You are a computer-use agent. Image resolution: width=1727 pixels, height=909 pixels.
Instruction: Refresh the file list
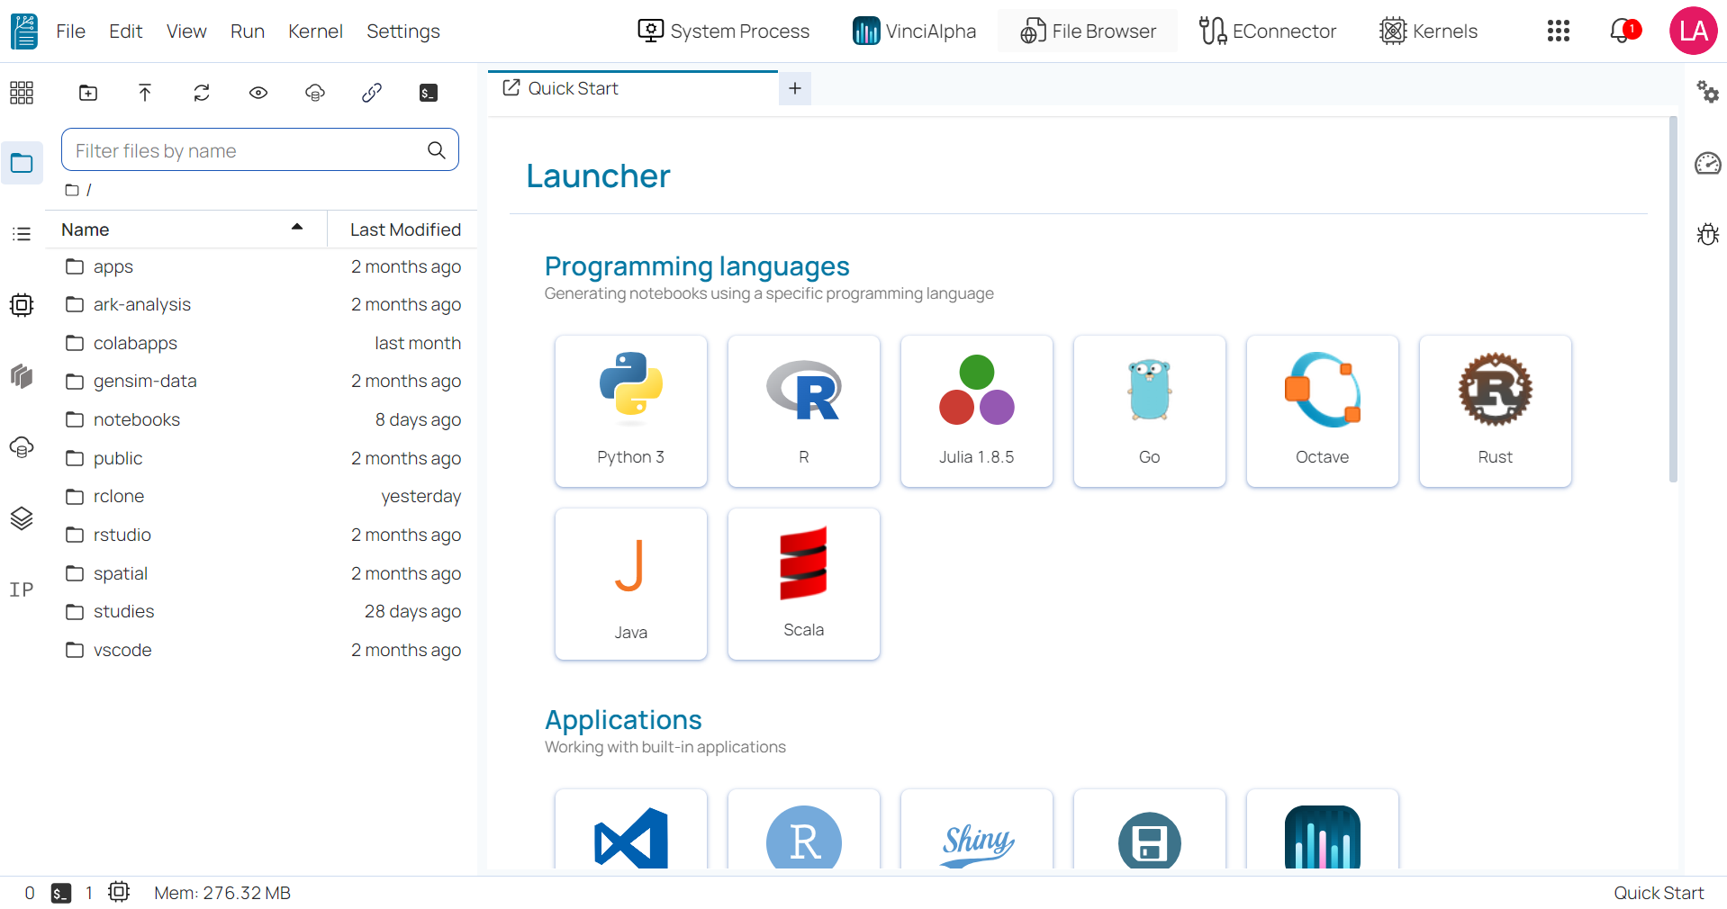point(202,93)
